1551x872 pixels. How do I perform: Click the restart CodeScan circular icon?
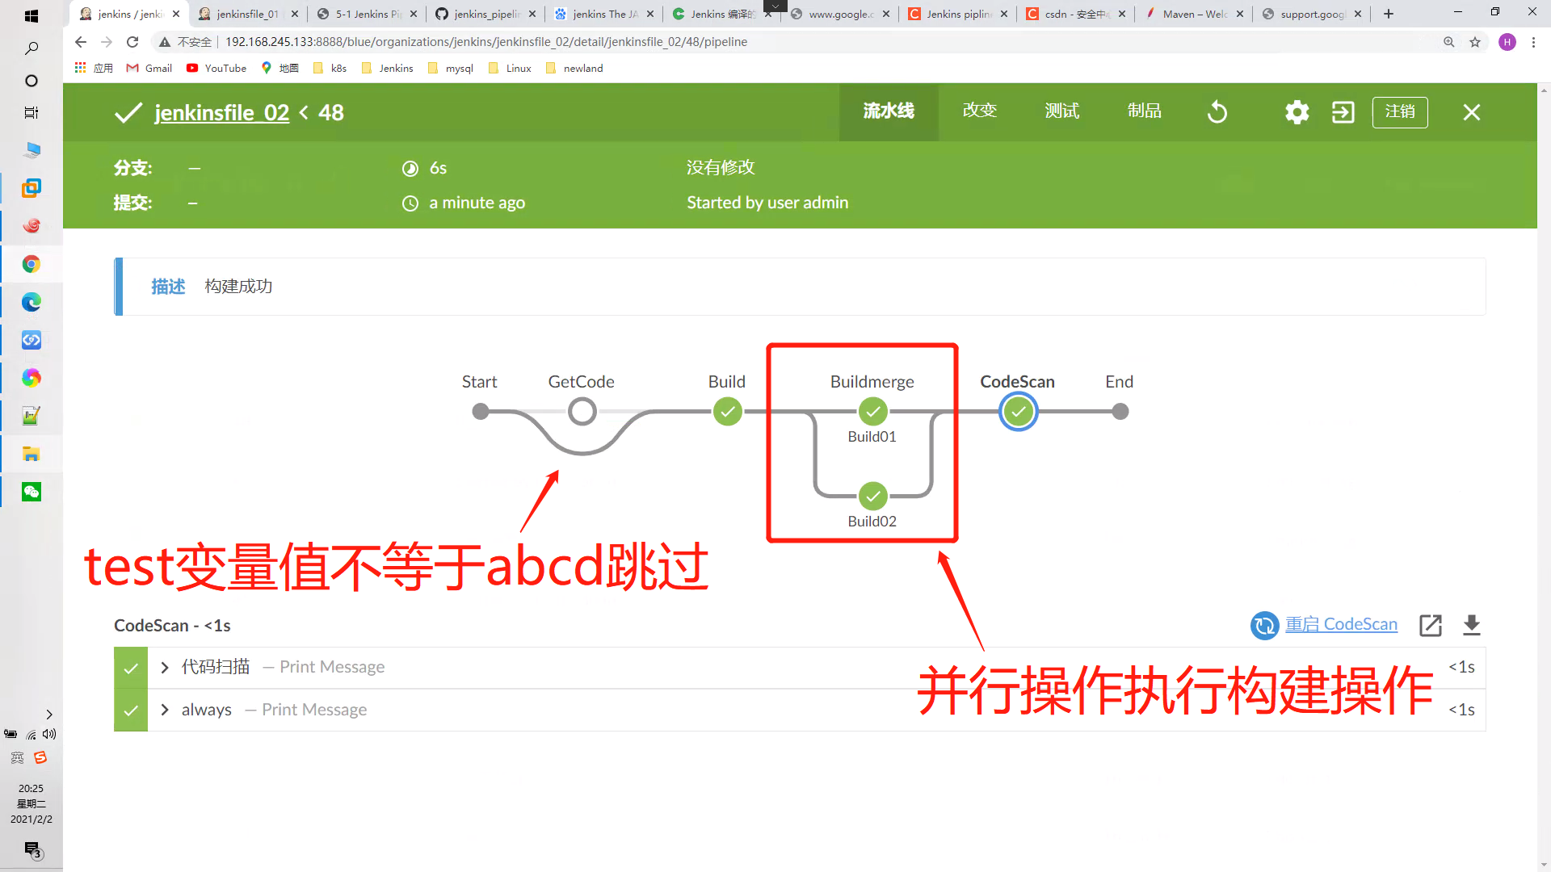[1264, 625]
